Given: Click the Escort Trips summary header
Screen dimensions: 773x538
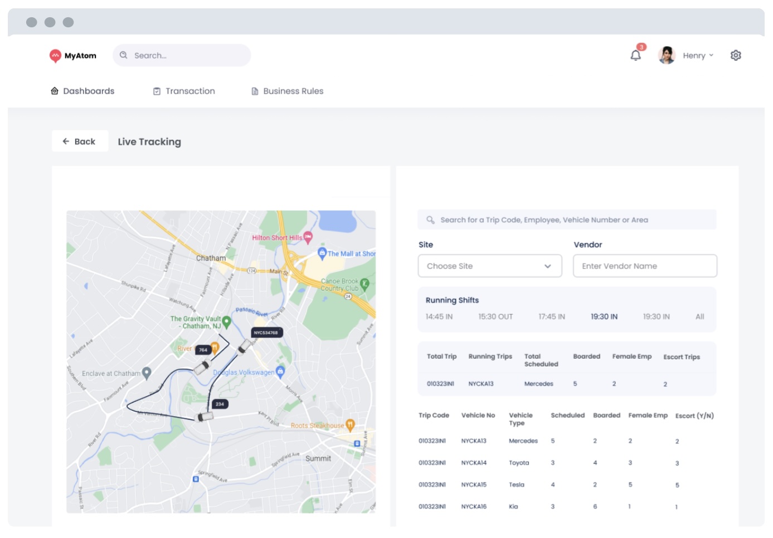Looking at the screenshot, I should [x=682, y=357].
